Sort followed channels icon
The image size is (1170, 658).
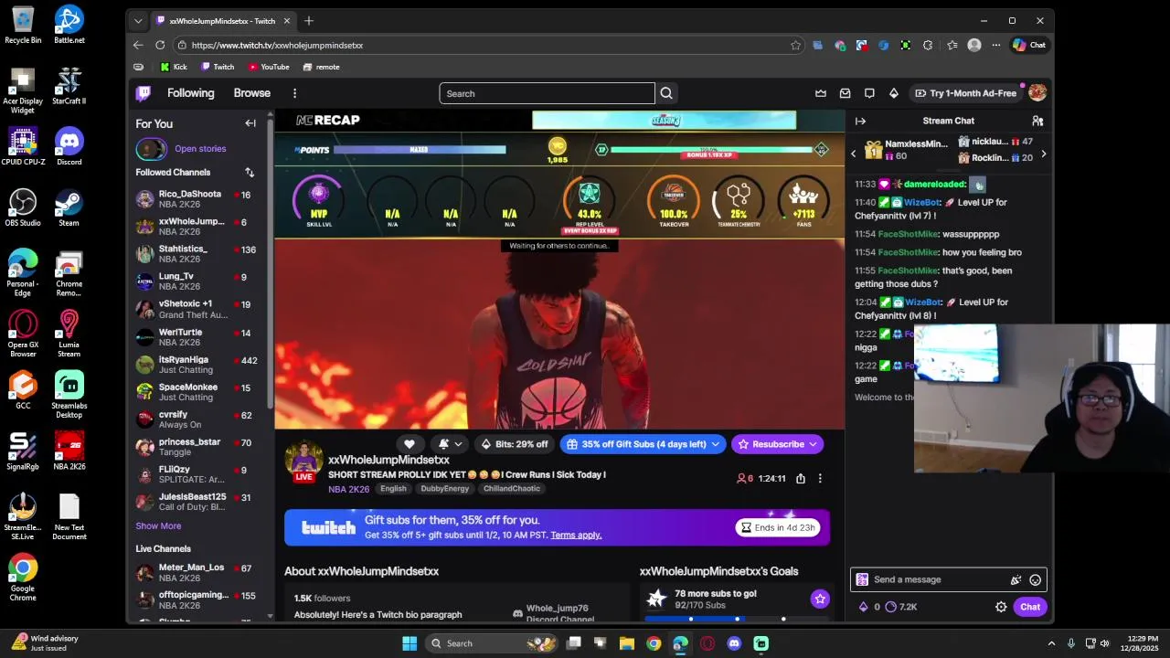250,172
